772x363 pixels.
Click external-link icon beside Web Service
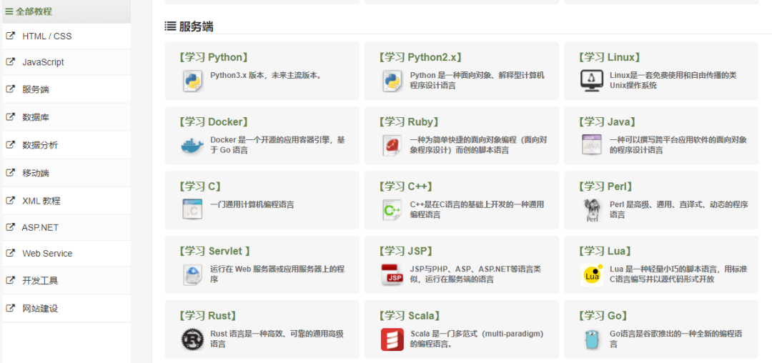10,253
